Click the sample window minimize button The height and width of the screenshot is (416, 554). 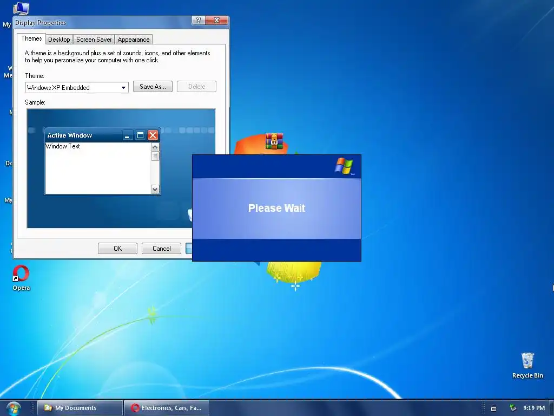click(x=127, y=135)
